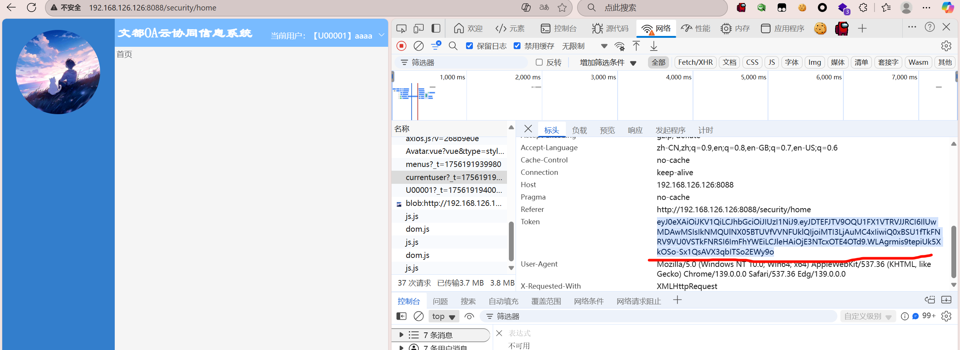The image size is (960, 350).
Task: Refresh the browser page
Action: pyautogui.click(x=31, y=7)
